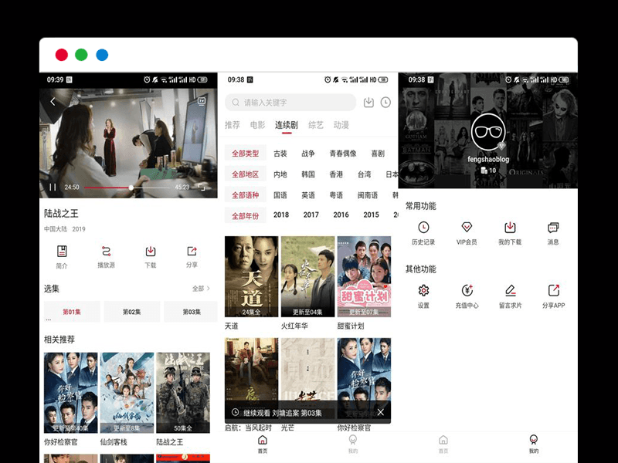Image resolution: width=618 pixels, height=463 pixels.
Task: Select the 2017 year filter
Action: point(311,215)
